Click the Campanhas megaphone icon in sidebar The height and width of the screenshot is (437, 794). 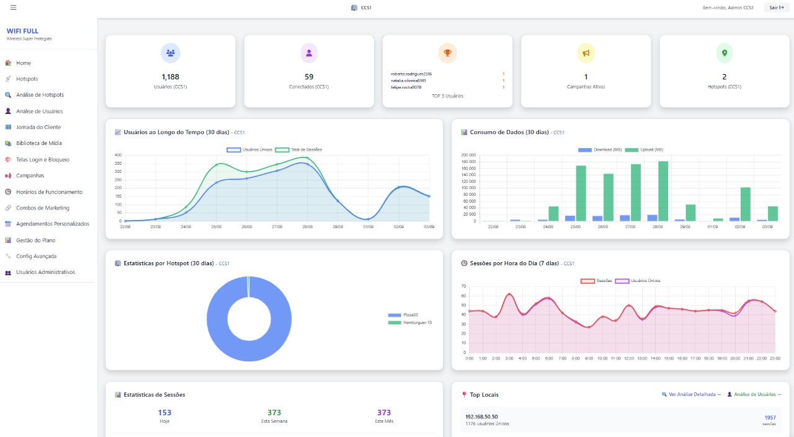coord(8,176)
